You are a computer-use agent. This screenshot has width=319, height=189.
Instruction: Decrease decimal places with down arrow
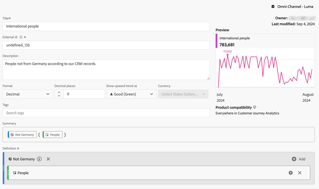(x=59, y=96)
